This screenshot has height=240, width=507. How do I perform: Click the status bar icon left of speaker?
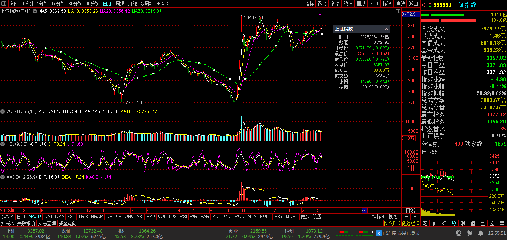pos(459,233)
